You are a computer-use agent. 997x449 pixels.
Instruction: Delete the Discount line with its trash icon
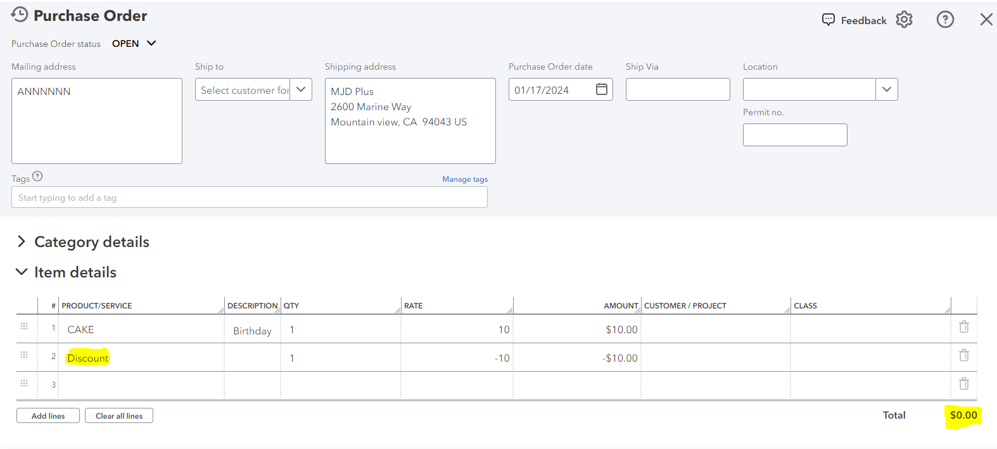click(x=964, y=355)
